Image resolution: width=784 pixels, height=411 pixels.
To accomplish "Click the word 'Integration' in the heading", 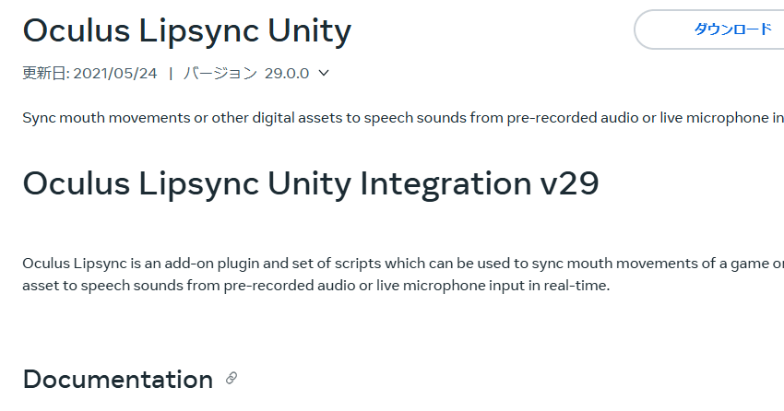I will 445,184.
